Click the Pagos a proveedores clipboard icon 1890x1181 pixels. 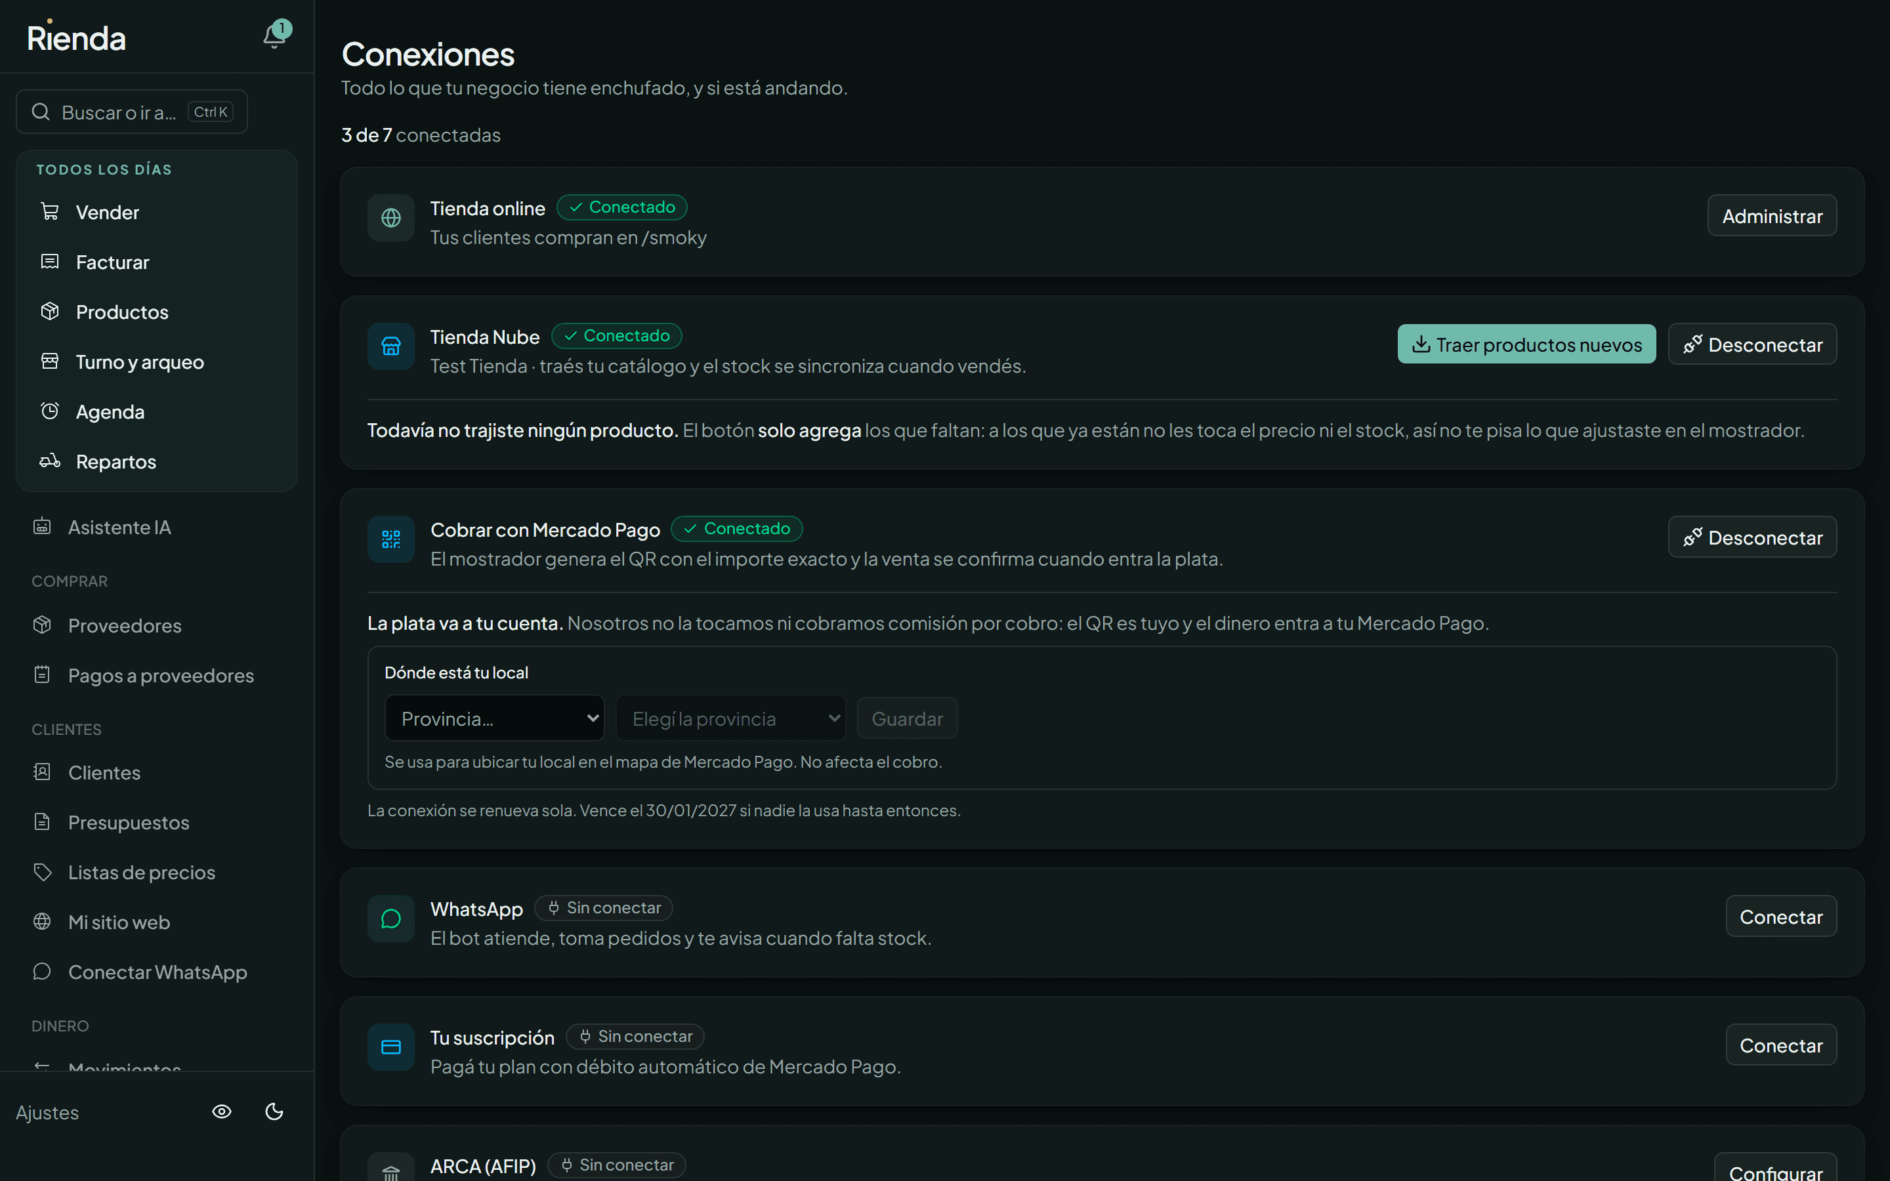pos(42,676)
